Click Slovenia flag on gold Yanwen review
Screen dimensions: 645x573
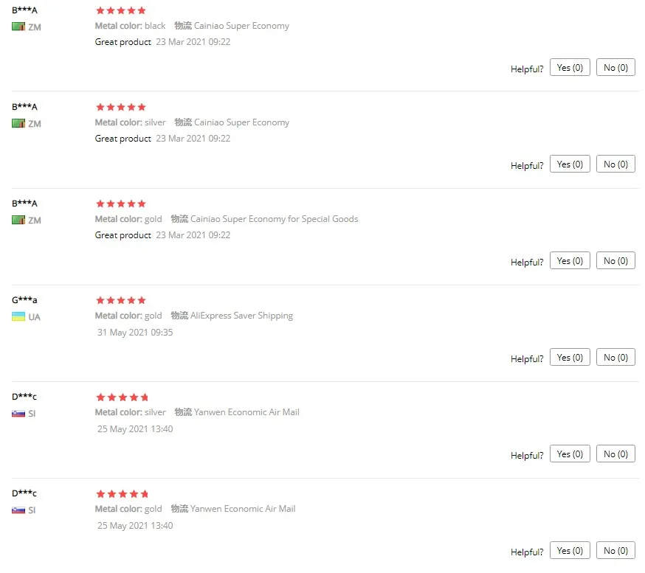click(x=18, y=510)
